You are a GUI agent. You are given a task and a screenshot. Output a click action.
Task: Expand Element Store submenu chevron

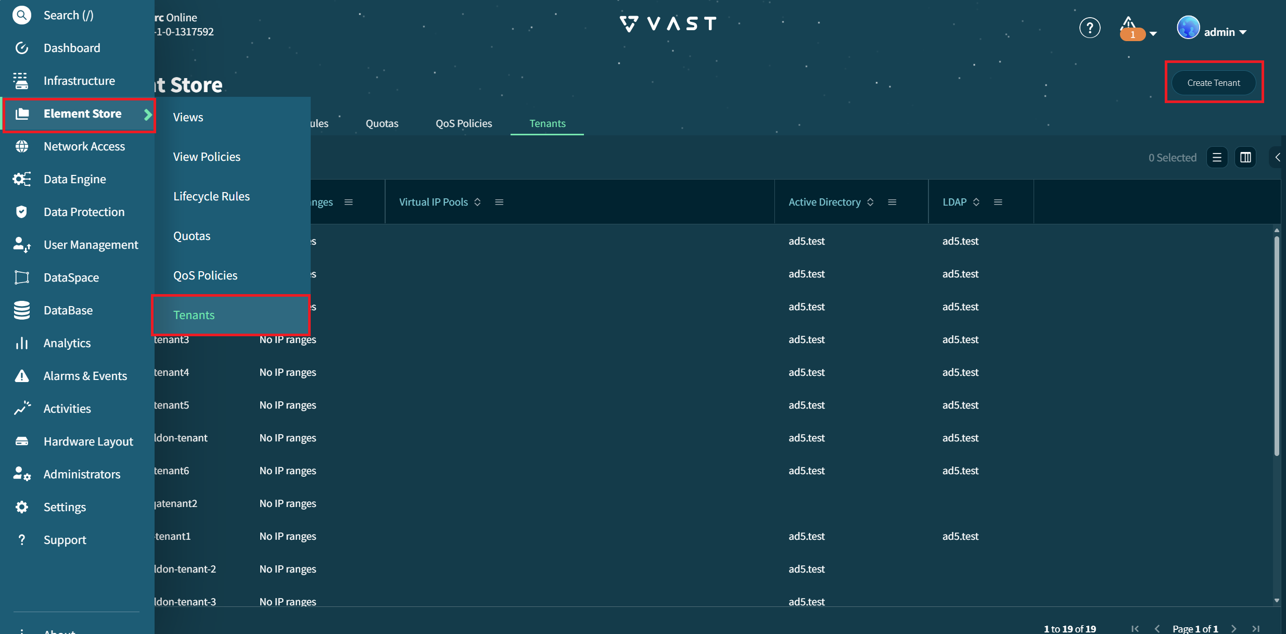[148, 114]
